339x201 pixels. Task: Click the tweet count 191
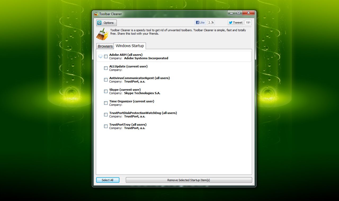tap(248, 22)
